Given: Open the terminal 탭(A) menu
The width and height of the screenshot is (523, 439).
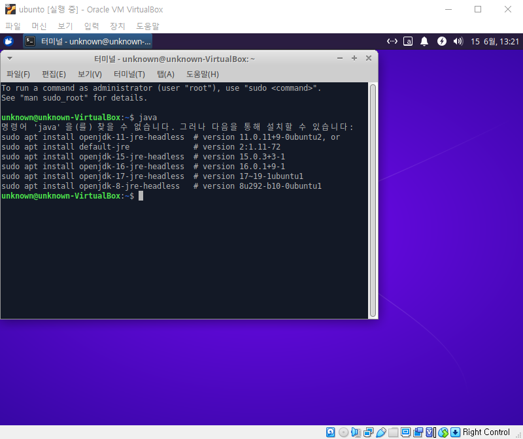Looking at the screenshot, I should click(166, 74).
